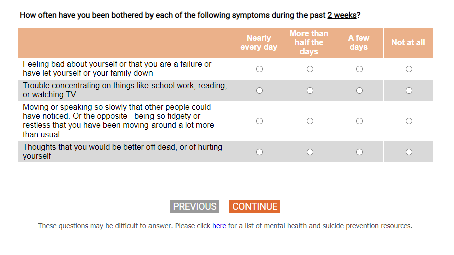
Task: Choose 'A few days' for feeling bad about yourself
Action: click(359, 69)
